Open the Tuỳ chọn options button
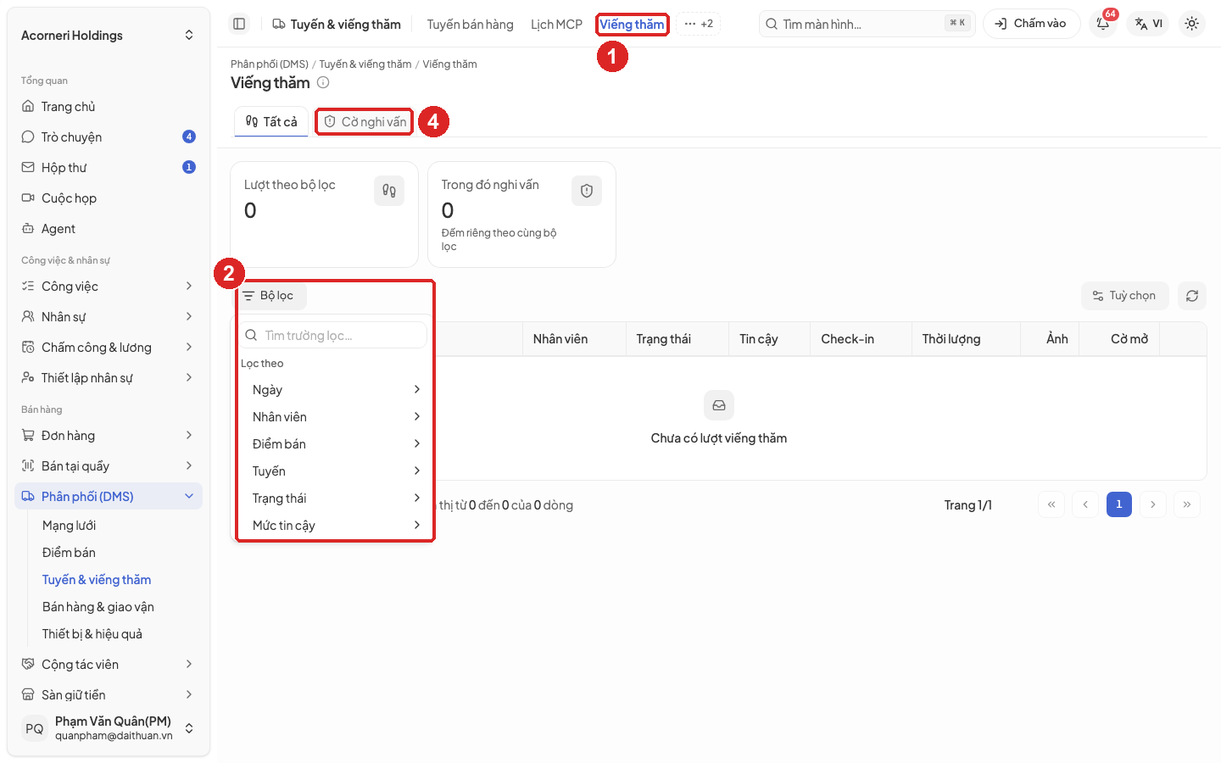 coord(1124,296)
